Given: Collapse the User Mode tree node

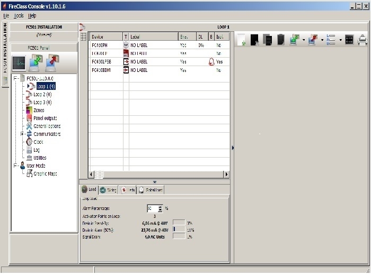Looking at the screenshot, I should pyautogui.click(x=15, y=166).
